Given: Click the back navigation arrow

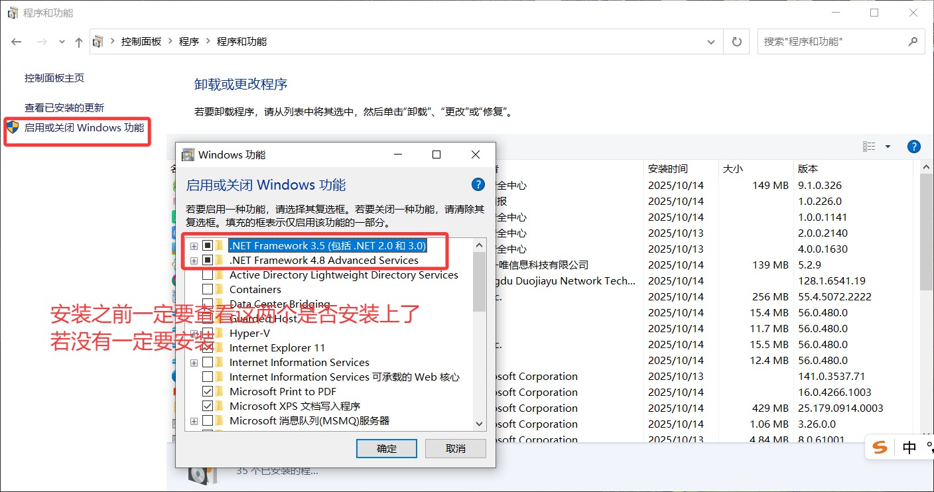Looking at the screenshot, I should click(x=17, y=42).
